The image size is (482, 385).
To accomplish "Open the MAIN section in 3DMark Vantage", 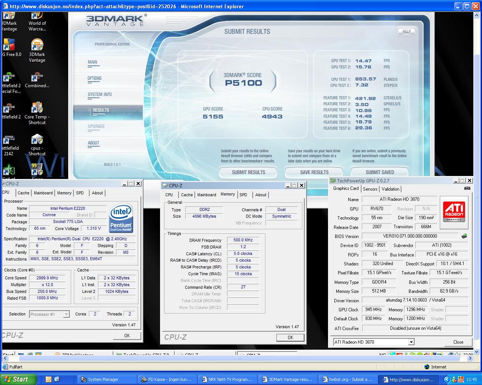I will tap(93, 62).
